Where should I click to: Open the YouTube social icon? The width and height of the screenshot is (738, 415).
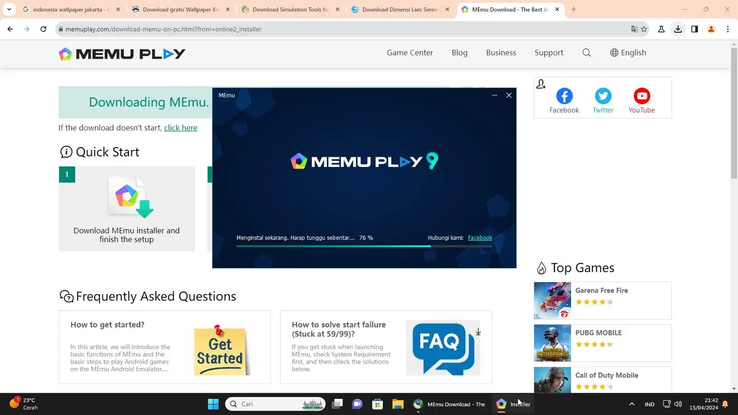pos(642,101)
